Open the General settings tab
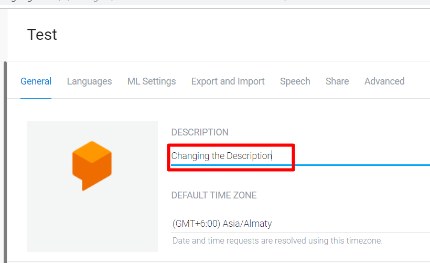Screen dimensions: 430x263 (x=36, y=81)
